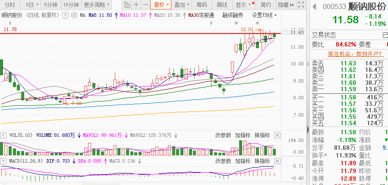Click the MA10:11.37 indicator label

133,15
